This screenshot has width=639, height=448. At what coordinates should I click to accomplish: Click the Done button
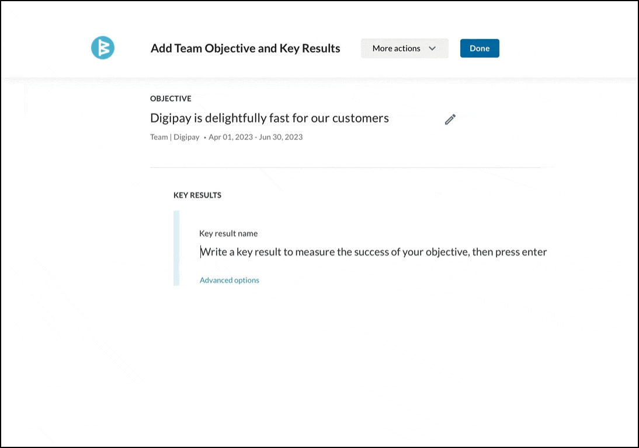480,48
